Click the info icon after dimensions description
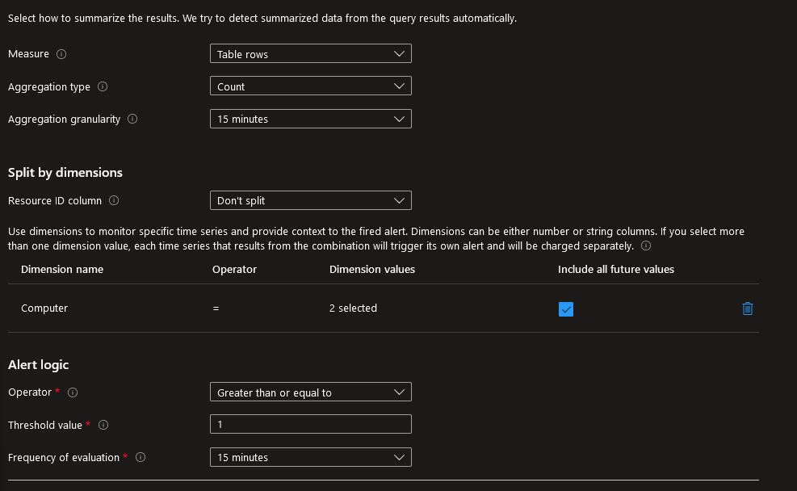 pos(645,245)
